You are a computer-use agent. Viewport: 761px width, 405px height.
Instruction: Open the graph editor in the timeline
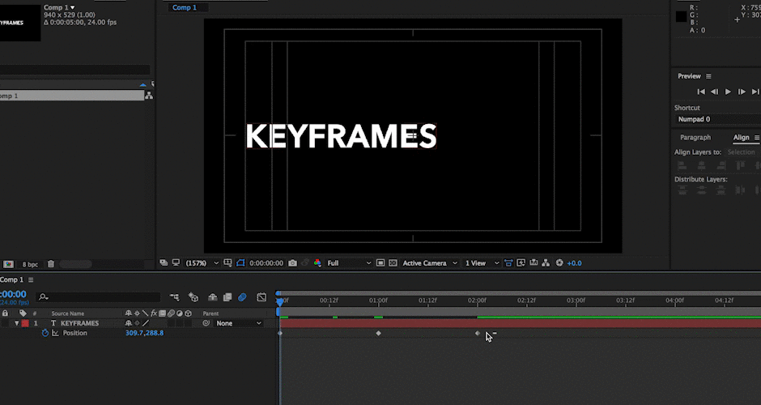pyautogui.click(x=261, y=297)
